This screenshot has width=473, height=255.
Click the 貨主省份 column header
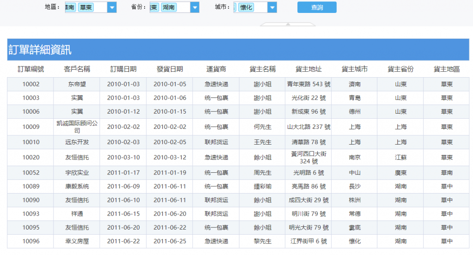click(x=400, y=69)
